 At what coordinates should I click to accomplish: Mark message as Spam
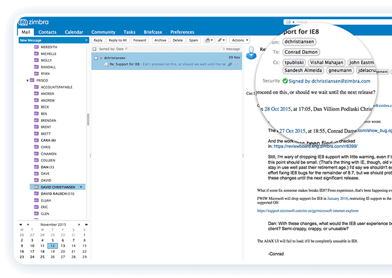pos(193,40)
